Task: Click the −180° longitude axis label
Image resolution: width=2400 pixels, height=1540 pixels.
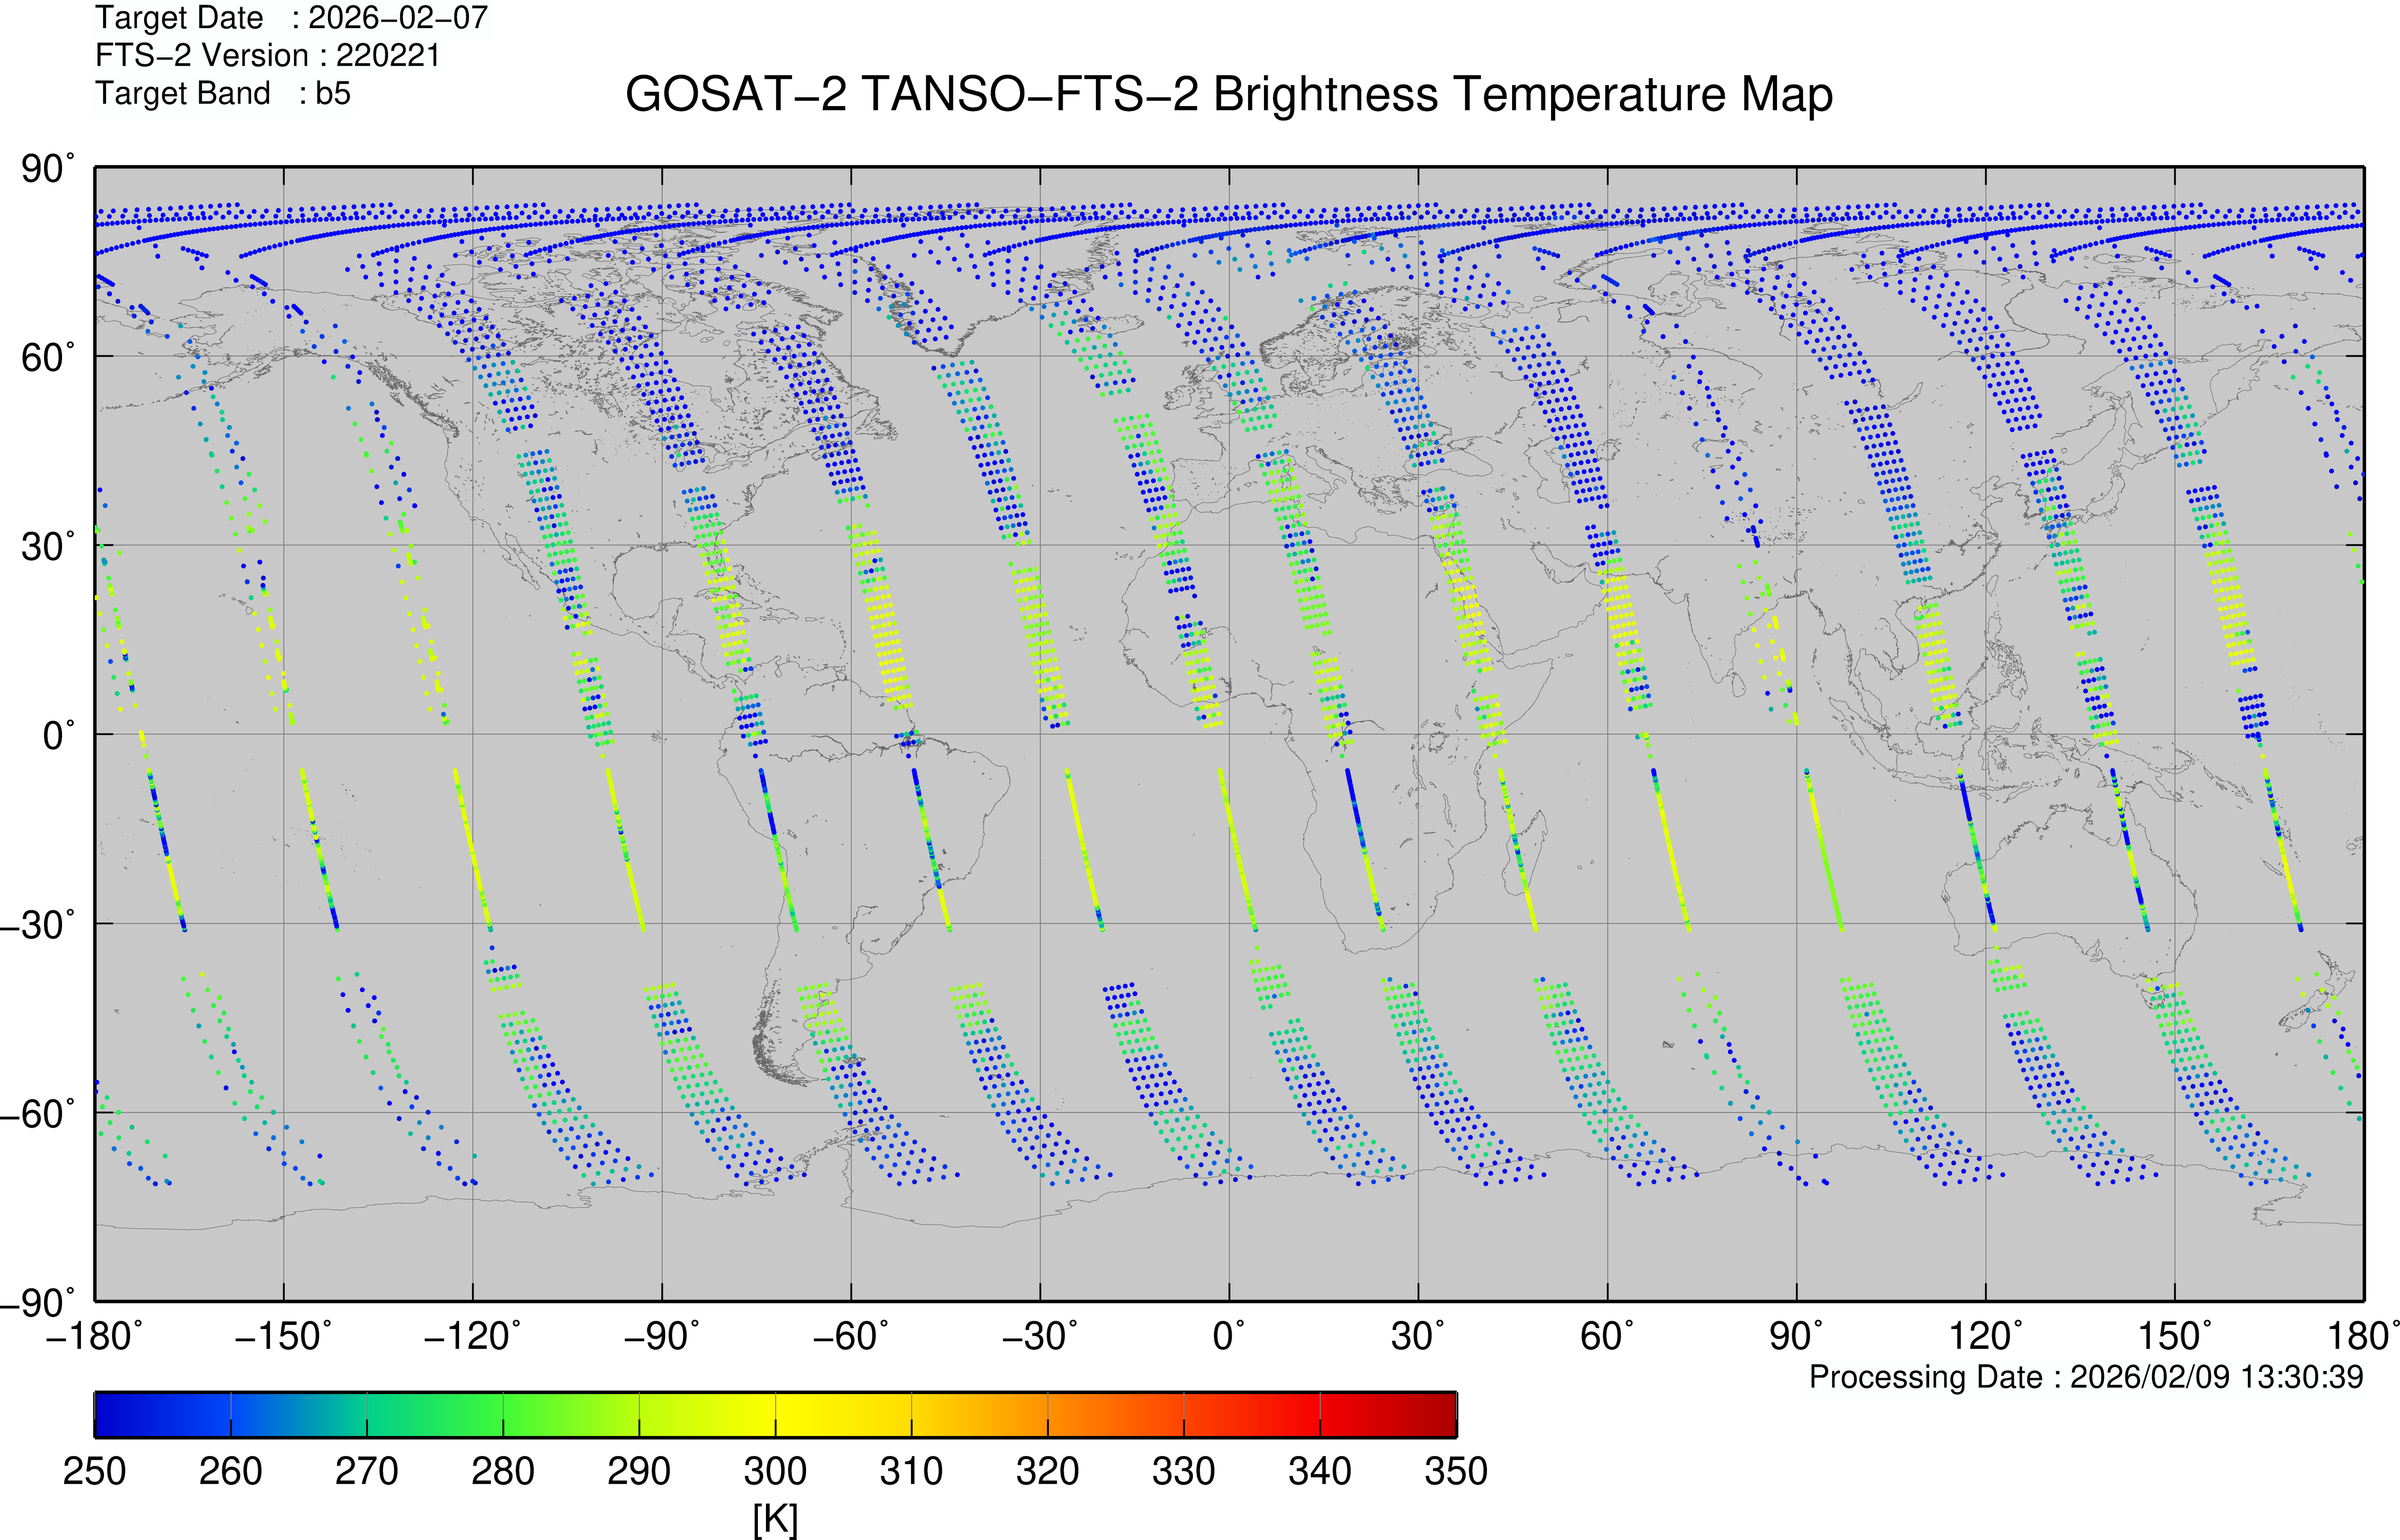Action: click(94, 1336)
